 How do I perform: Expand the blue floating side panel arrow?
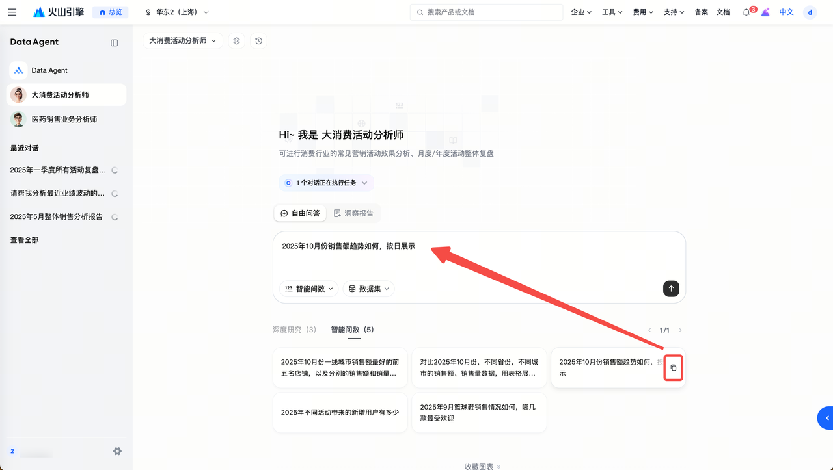click(825, 418)
